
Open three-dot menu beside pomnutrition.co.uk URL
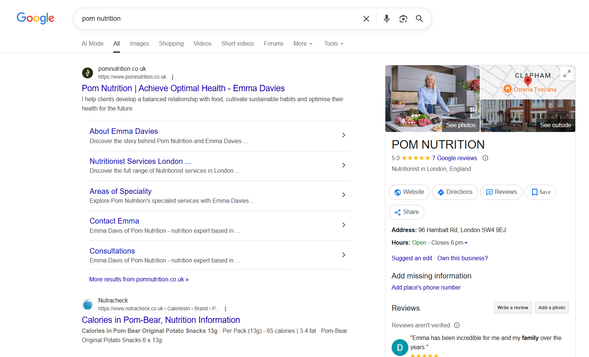pos(173,77)
